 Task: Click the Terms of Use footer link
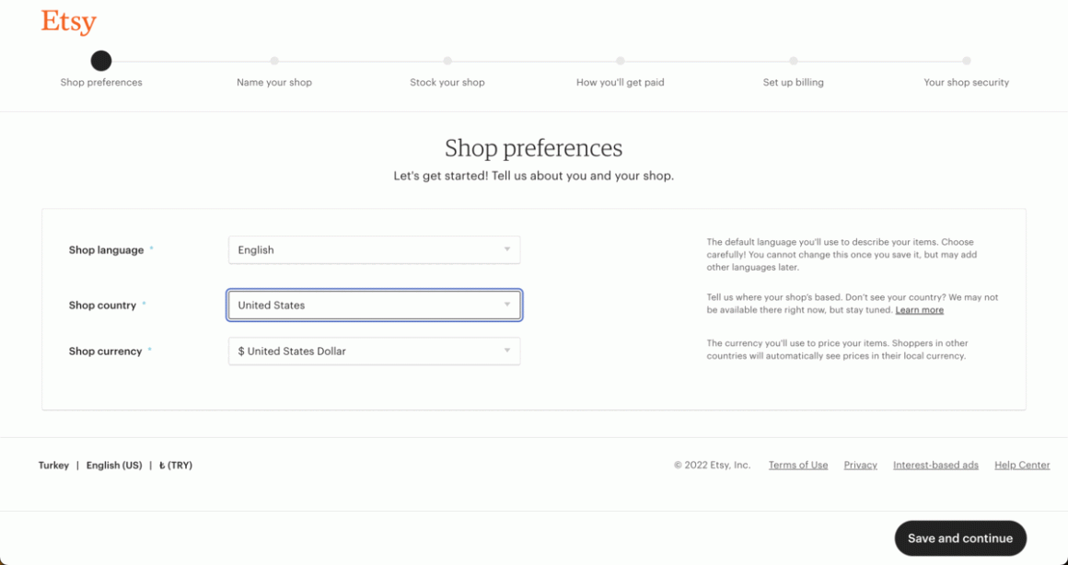(x=797, y=465)
